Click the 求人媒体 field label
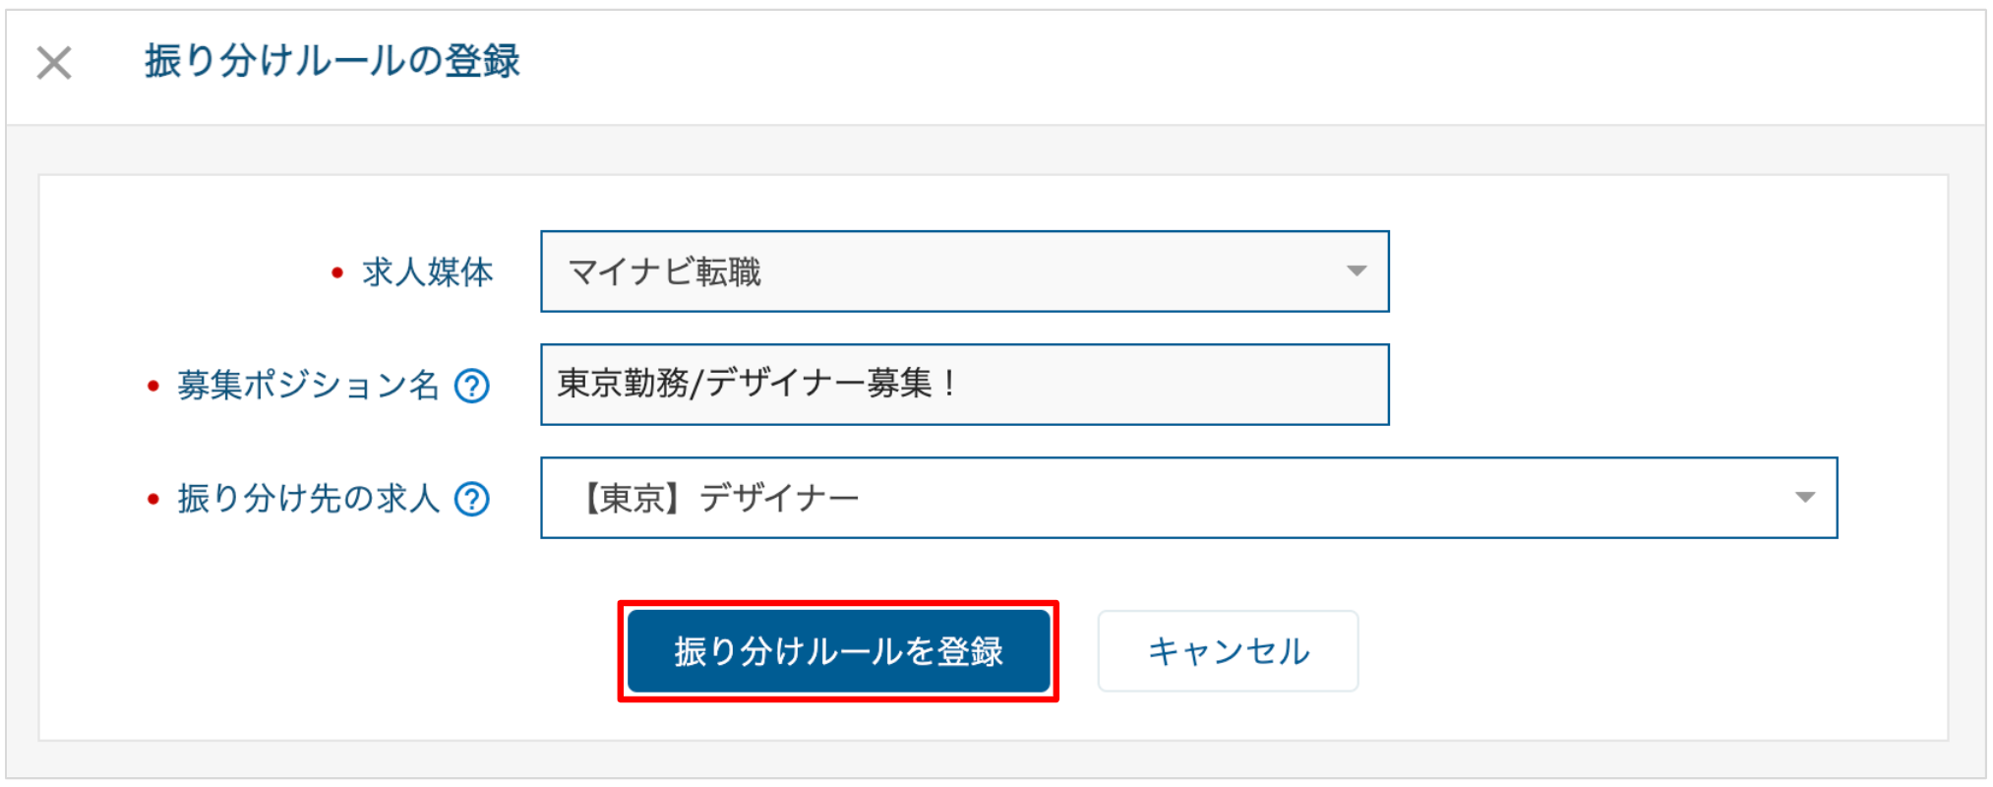The image size is (1993, 787). pyautogui.click(x=428, y=272)
